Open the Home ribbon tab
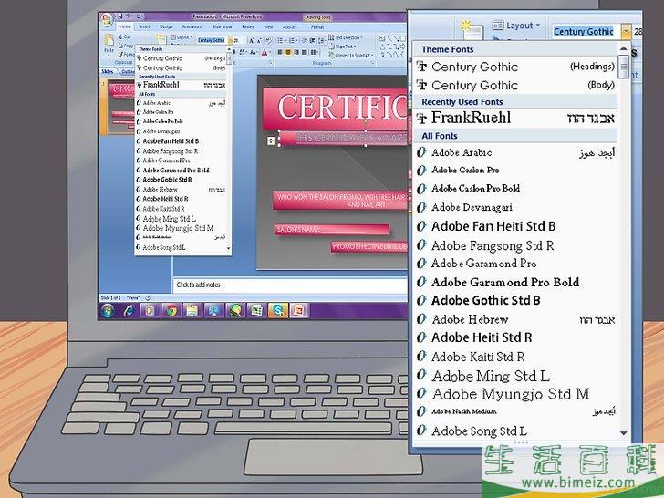Screen dimensions: 664x498 pyautogui.click(x=125, y=26)
